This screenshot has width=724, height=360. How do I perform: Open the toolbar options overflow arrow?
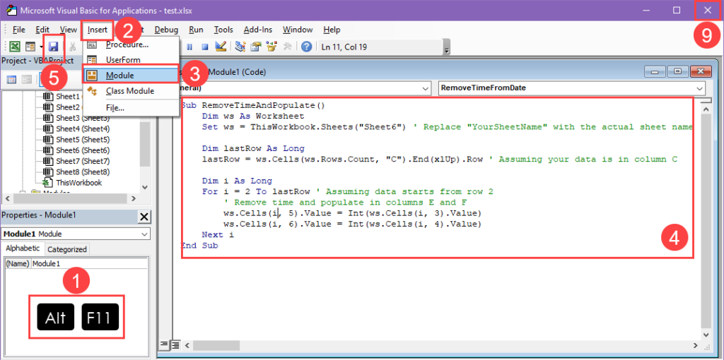[446, 49]
